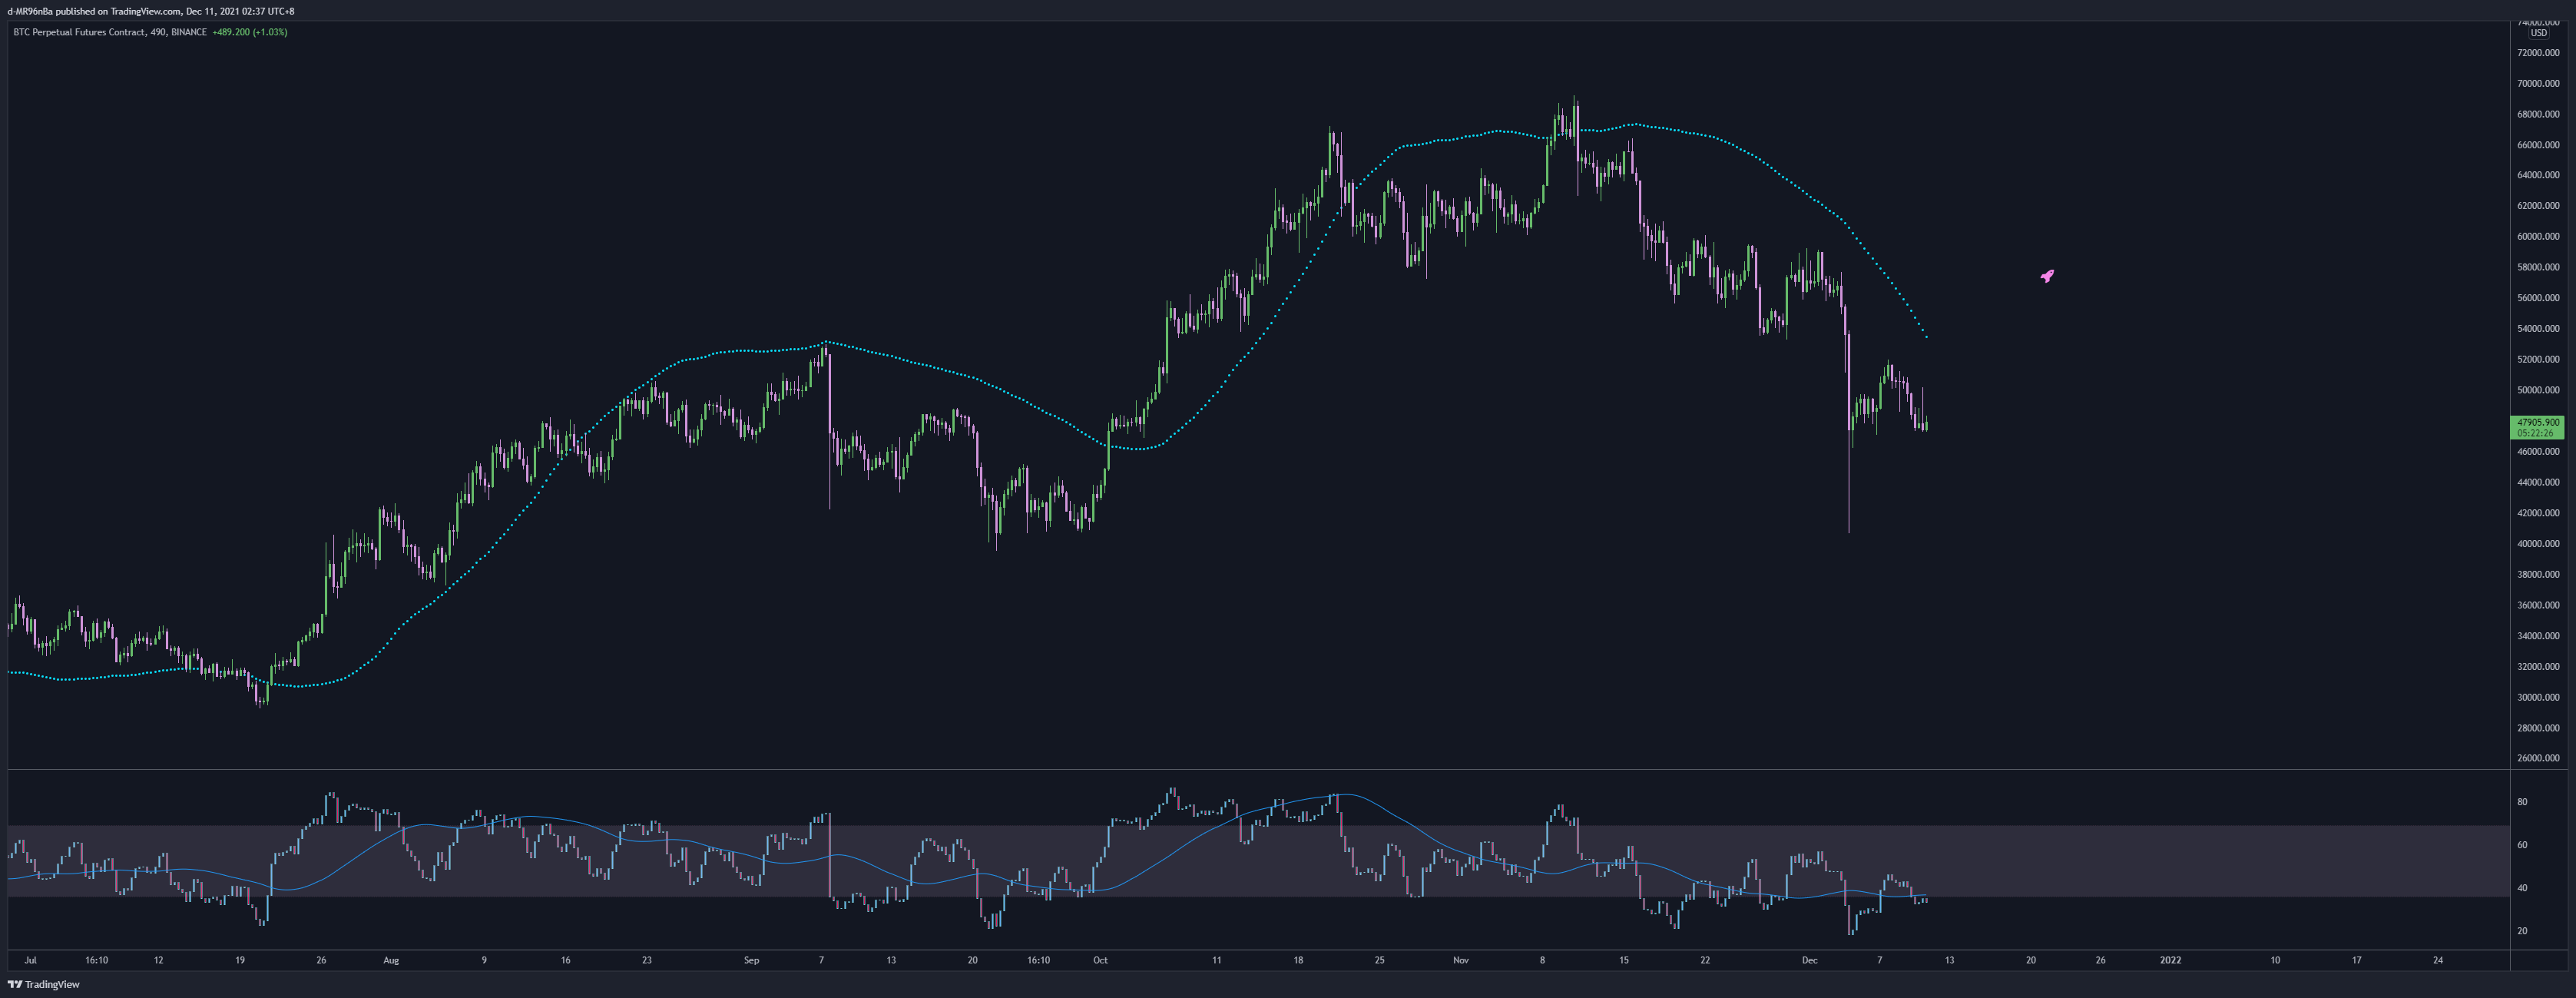Image resolution: width=2576 pixels, height=998 pixels.
Task: Click the green current price label 47905.900
Action: point(2538,422)
